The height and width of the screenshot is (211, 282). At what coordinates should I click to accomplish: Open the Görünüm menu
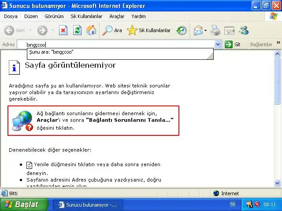tap(54, 16)
